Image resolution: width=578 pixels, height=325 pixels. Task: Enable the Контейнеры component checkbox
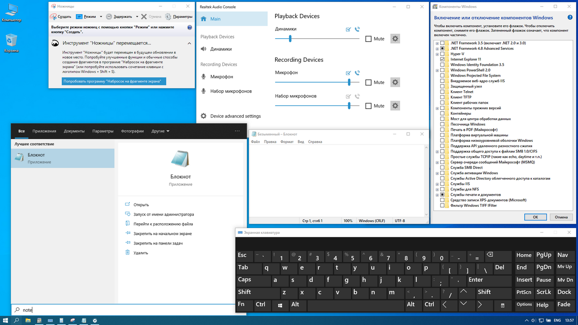pyautogui.click(x=442, y=113)
